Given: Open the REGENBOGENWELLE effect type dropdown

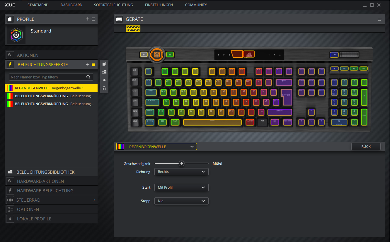Looking at the screenshot, I should (156, 146).
